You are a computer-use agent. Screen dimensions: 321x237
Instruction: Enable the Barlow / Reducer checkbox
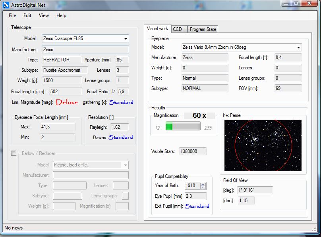14,153
